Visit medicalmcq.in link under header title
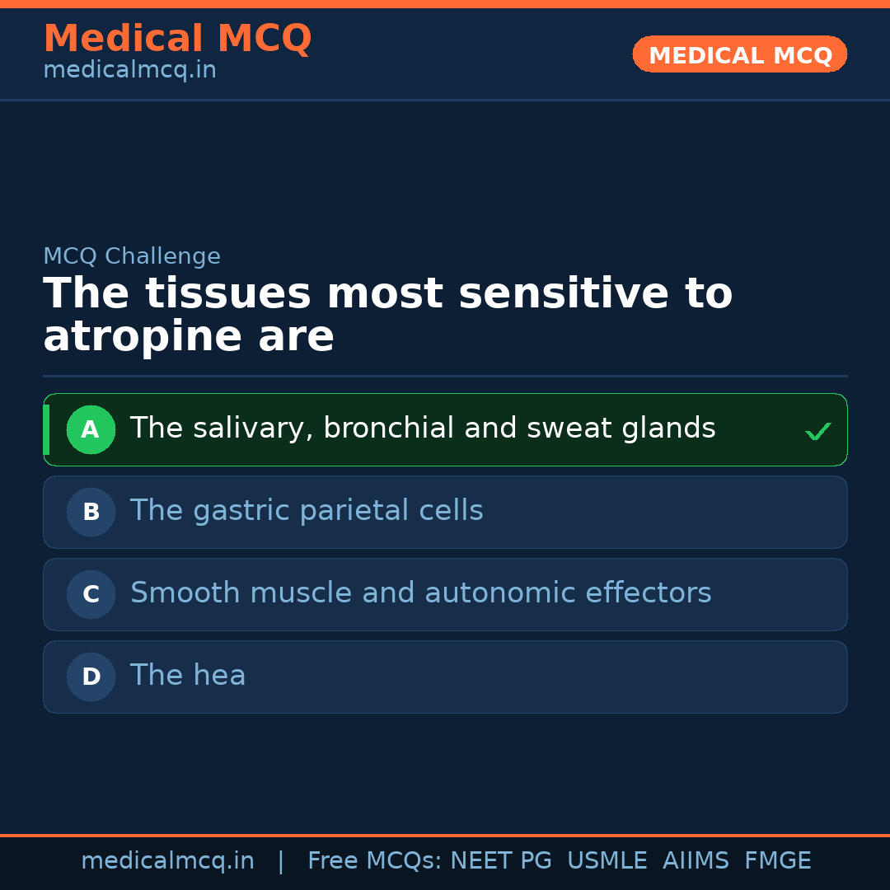This screenshot has width=890, height=890. 129,70
